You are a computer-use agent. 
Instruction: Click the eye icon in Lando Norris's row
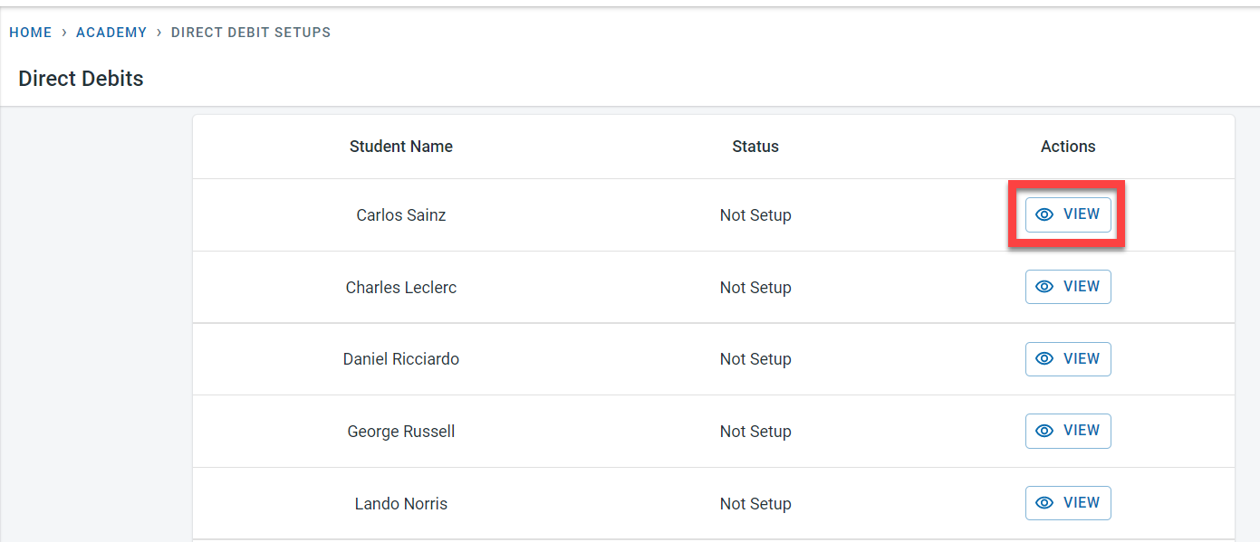coord(1044,503)
